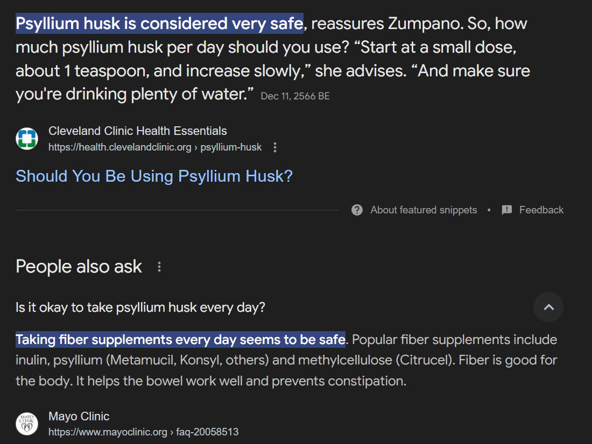Click the About featured snippets text
This screenshot has height=444, width=592.
point(424,210)
